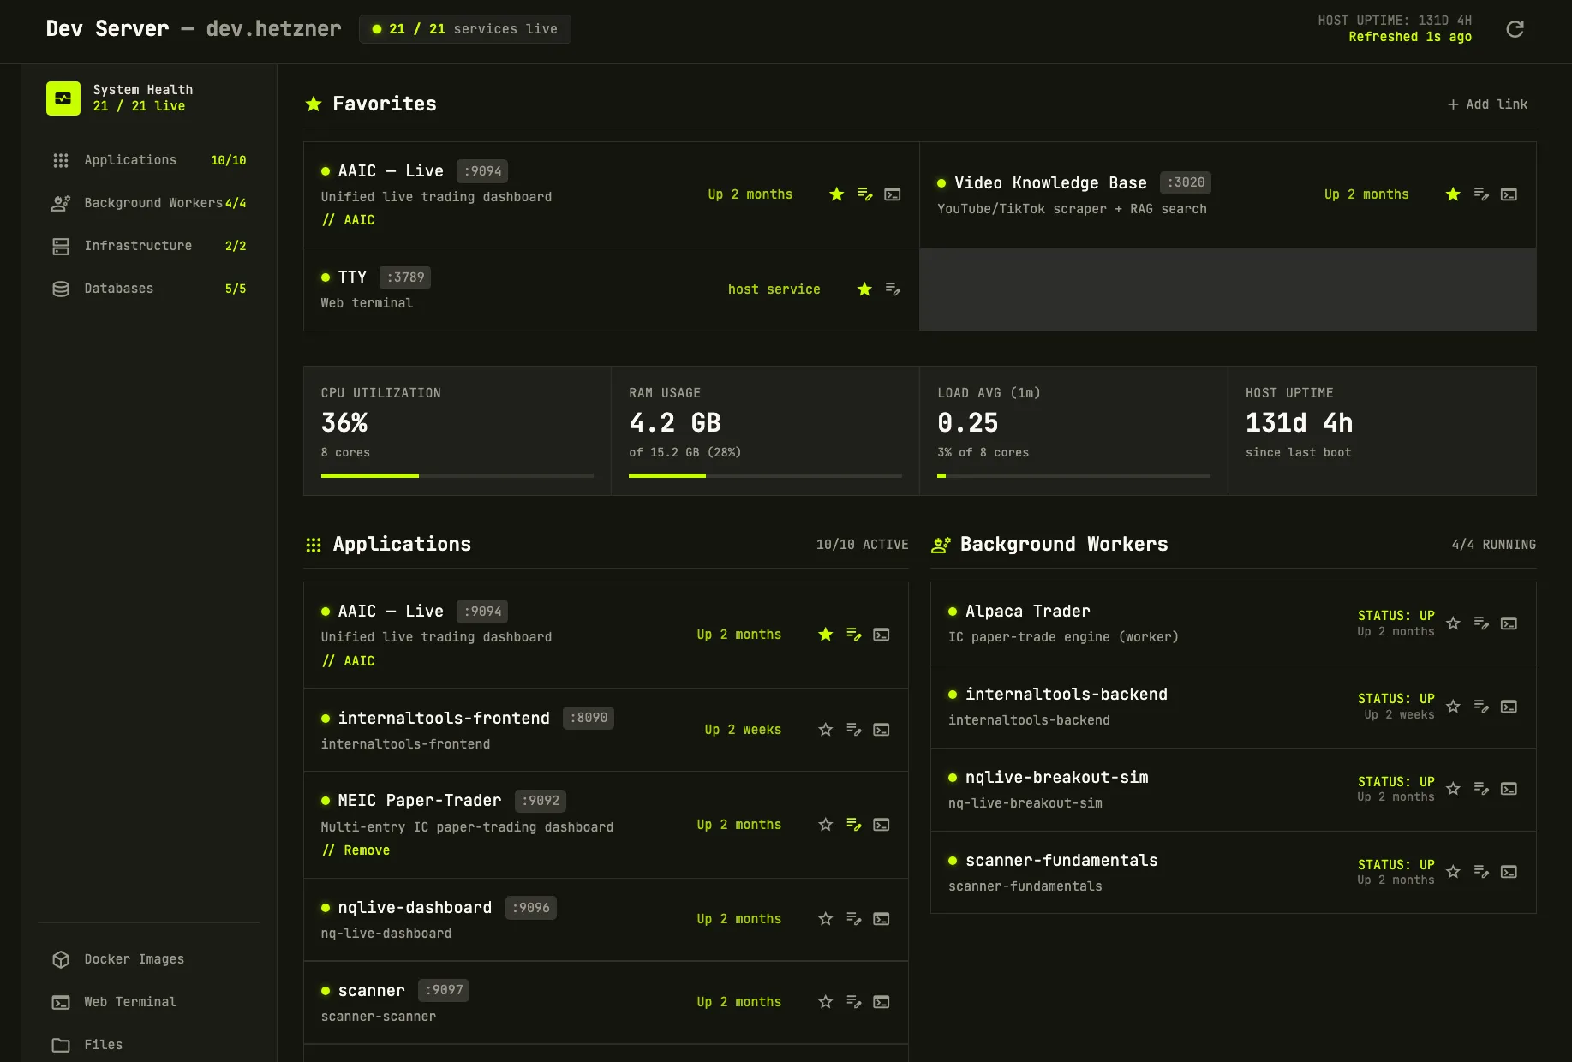Click the AAIC tag in Applications
Viewport: 1572px width, 1062px height.
click(349, 661)
